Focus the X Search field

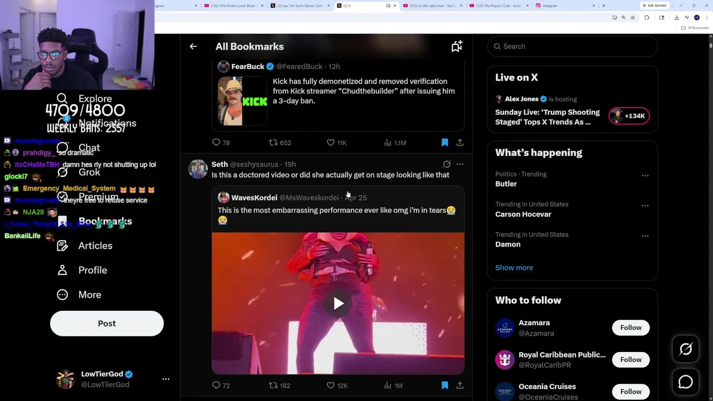coord(573,46)
